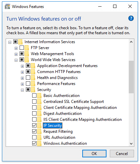140x164 pixels.
Task: Click the Cancel button
Action: pos(122,154)
